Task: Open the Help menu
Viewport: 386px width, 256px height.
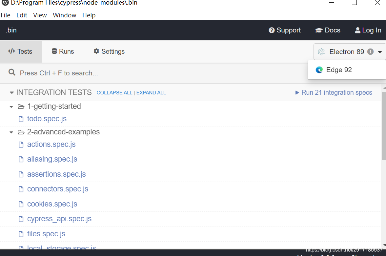Action: pos(89,15)
